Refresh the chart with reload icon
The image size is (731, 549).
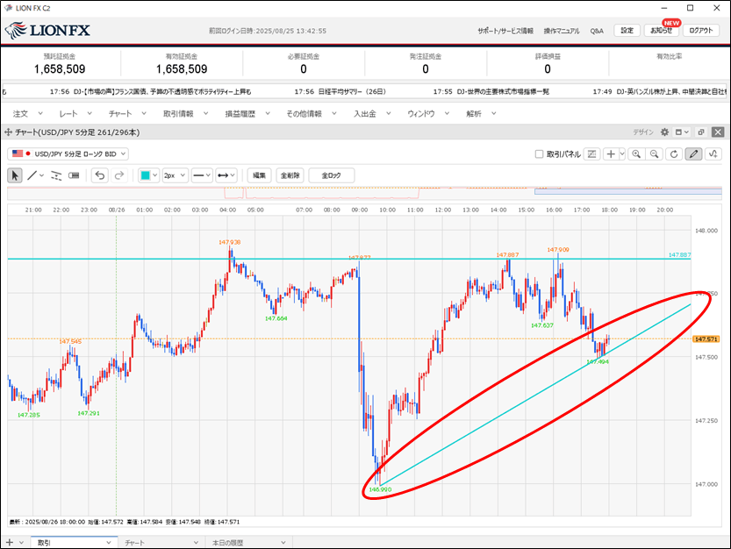point(674,154)
